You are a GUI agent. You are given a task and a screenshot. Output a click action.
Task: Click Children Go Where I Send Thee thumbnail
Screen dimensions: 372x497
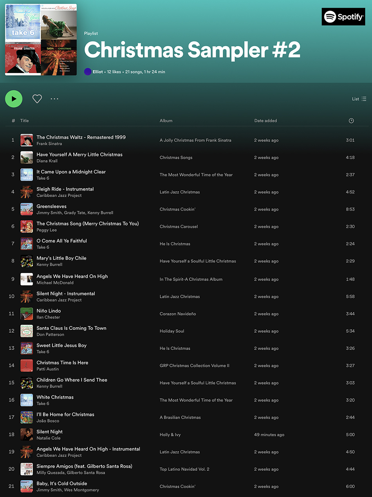27,382
